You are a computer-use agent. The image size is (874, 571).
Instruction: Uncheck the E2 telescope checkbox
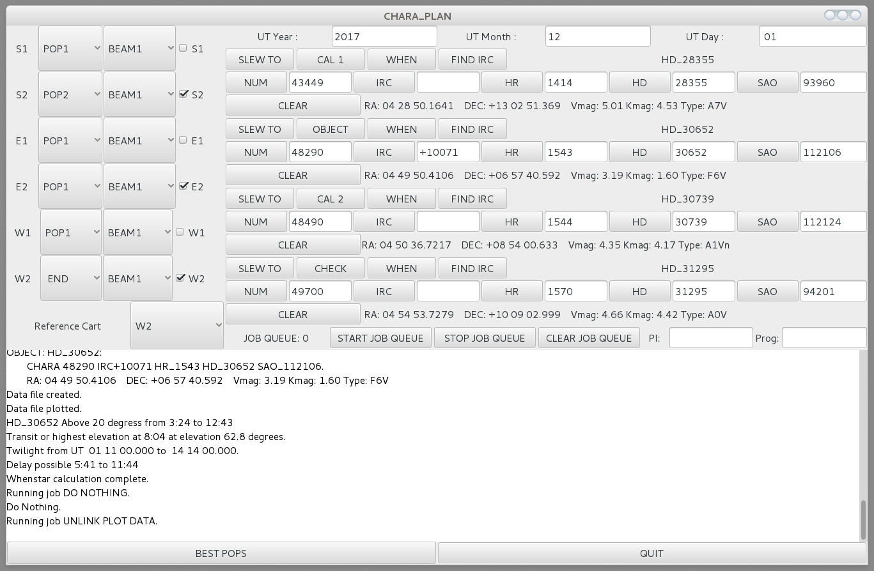click(x=184, y=186)
